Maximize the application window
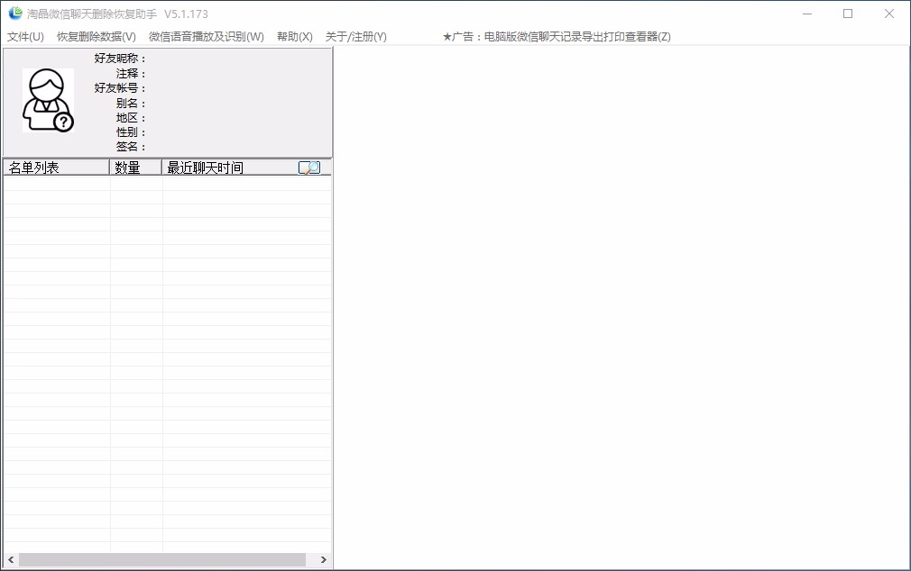The height and width of the screenshot is (571, 911). tap(848, 14)
